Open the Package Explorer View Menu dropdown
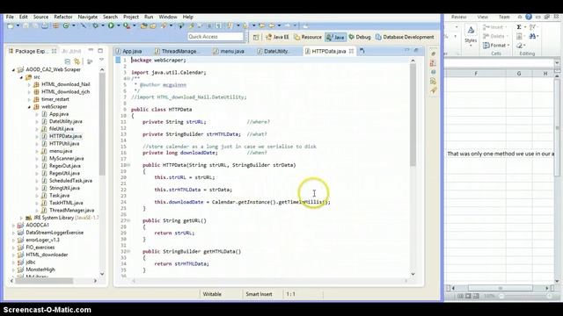 click(102, 60)
